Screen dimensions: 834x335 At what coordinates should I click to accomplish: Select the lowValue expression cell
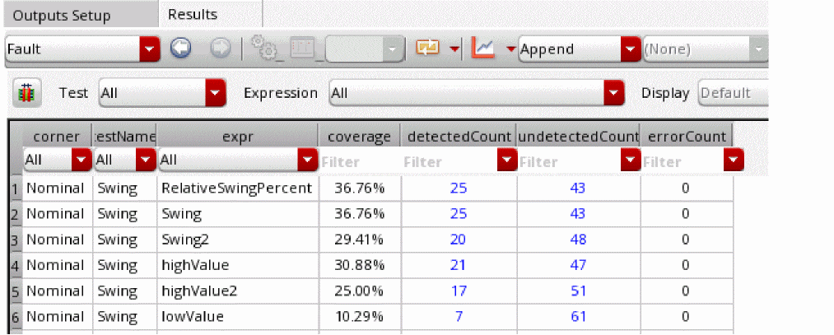coord(238,316)
